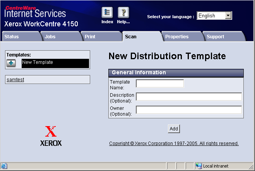Click the Xerox logo
This screenshot has width=255, height=171.
(51, 136)
